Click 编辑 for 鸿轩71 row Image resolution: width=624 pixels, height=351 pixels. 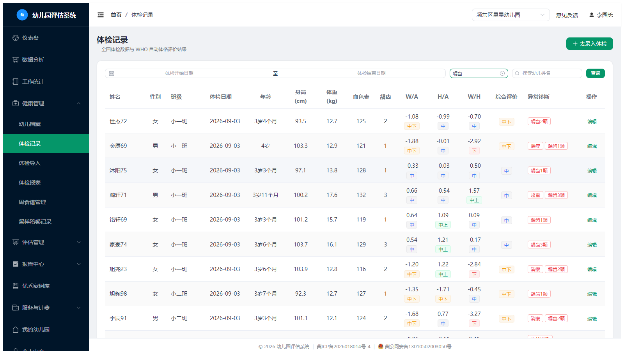pyautogui.click(x=592, y=195)
